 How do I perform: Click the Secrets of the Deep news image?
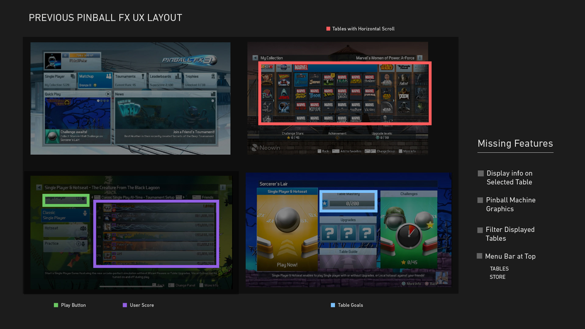click(x=165, y=113)
